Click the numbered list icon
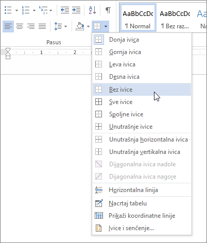207x243 pixels. (26, 10)
